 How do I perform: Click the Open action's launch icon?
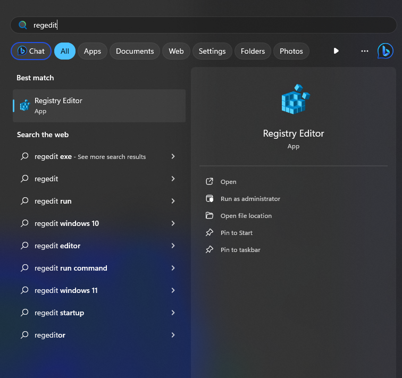coord(210,181)
